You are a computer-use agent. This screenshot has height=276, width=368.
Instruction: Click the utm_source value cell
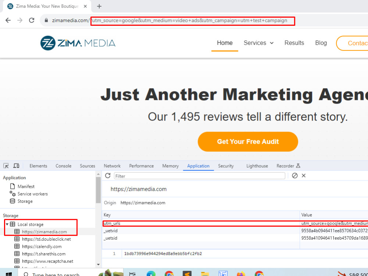(334, 223)
